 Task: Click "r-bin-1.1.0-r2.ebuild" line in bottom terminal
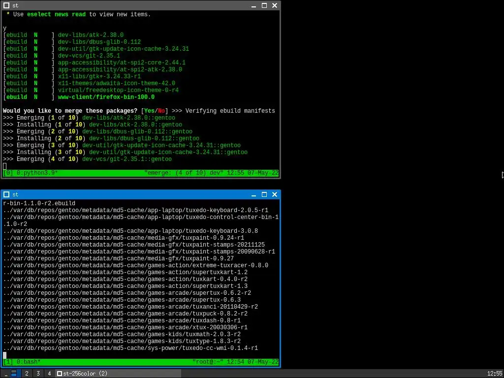click(39, 203)
